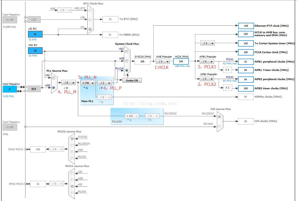Open the MCO1 /1 prescaler dropdown
The image size is (297, 201).
point(57,184)
